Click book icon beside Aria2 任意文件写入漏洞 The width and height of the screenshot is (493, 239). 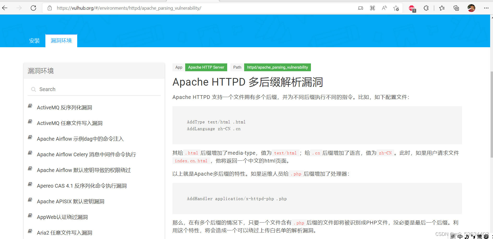[30, 231]
